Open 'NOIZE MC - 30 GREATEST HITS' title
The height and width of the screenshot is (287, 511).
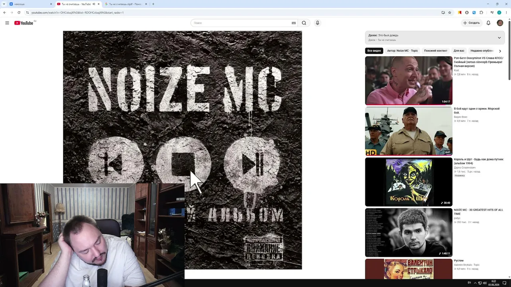(x=478, y=212)
